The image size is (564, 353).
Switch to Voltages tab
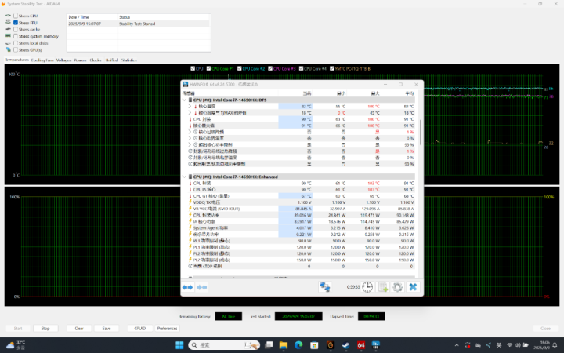coord(63,60)
